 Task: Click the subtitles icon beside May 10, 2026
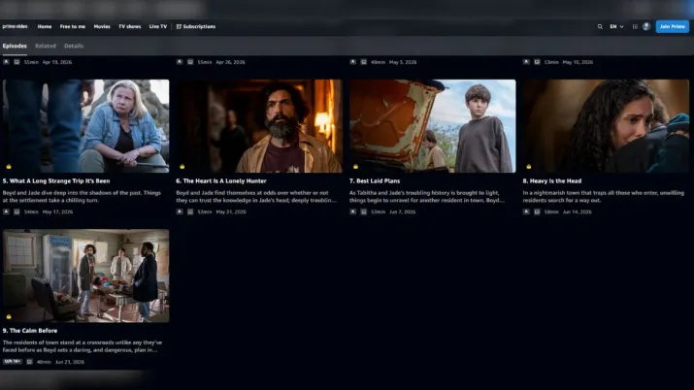[x=537, y=62]
